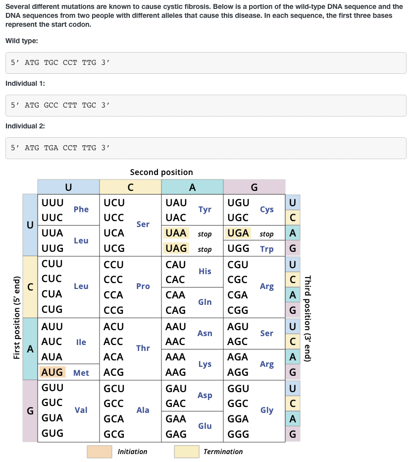Select the Individual 1 sequence box
Viewport: 413px width, 462px height.
pos(206,105)
